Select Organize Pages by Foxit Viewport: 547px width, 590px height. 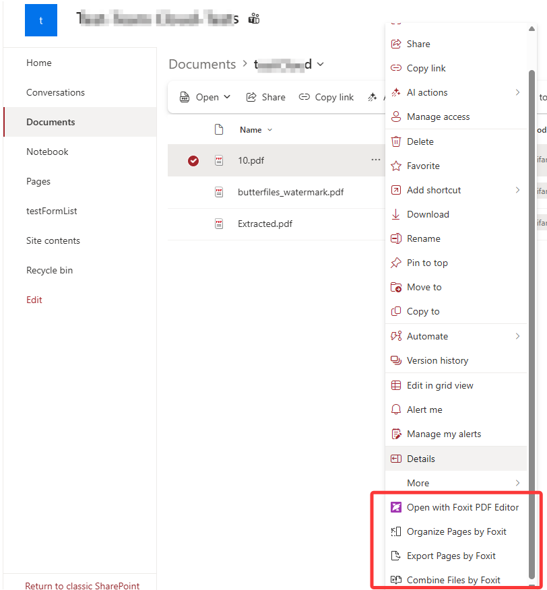coord(456,531)
